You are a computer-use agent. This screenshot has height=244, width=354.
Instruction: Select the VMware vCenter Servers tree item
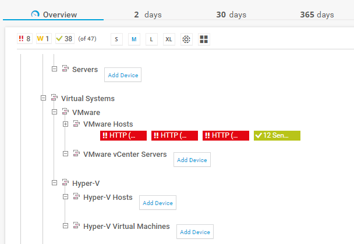(x=125, y=155)
